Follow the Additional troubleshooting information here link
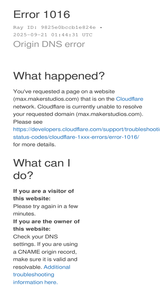The image size is (160, 285). [42, 274]
